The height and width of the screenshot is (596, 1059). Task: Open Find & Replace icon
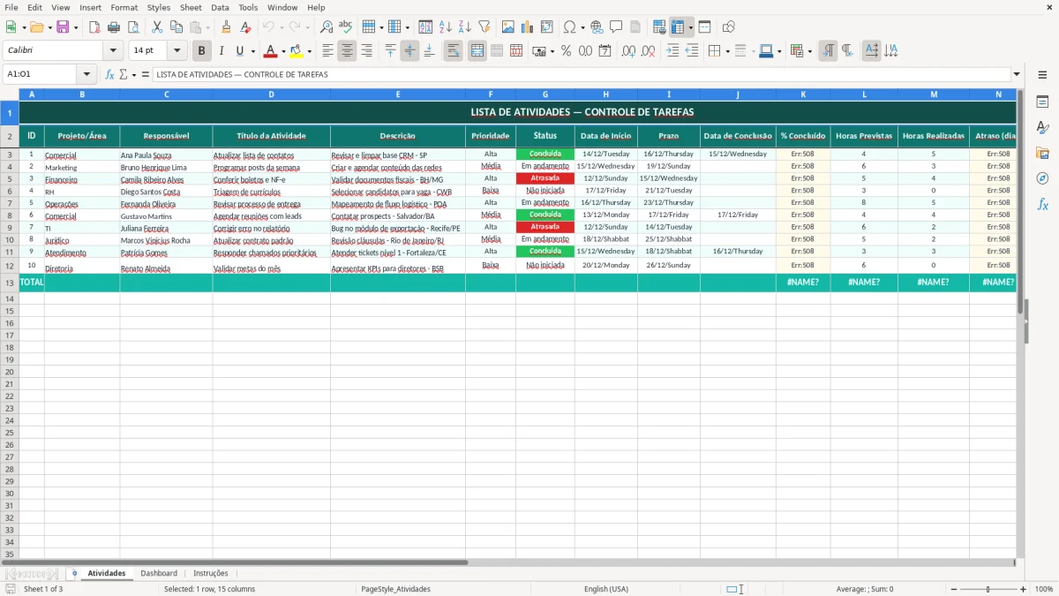pyautogui.click(x=327, y=27)
